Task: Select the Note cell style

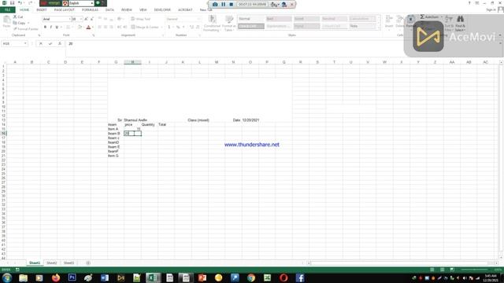Action: (x=362, y=26)
